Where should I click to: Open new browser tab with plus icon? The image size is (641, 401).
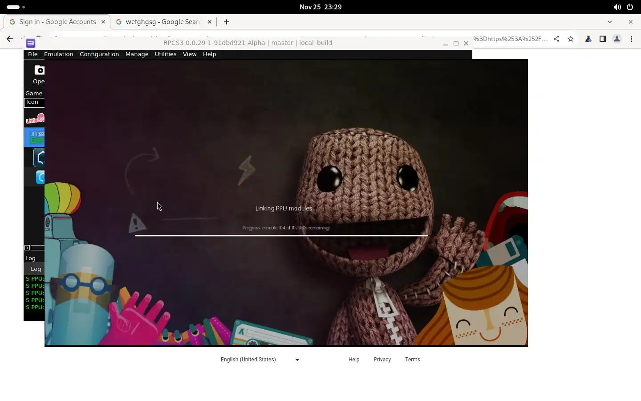pos(227,22)
